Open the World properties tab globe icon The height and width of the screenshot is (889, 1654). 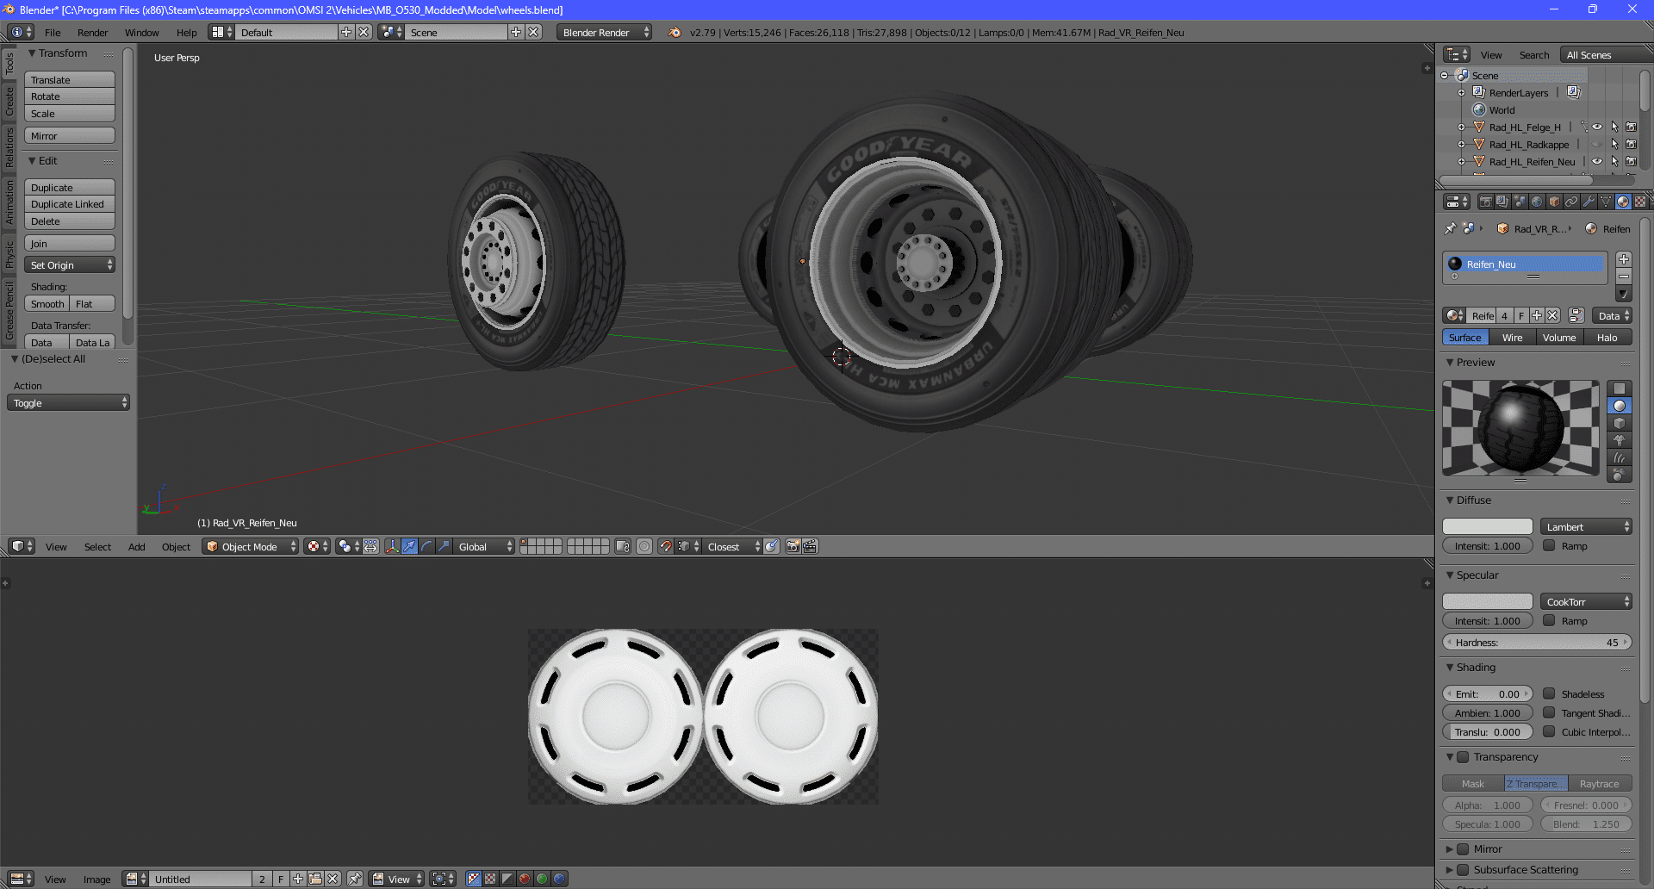coord(1538,202)
